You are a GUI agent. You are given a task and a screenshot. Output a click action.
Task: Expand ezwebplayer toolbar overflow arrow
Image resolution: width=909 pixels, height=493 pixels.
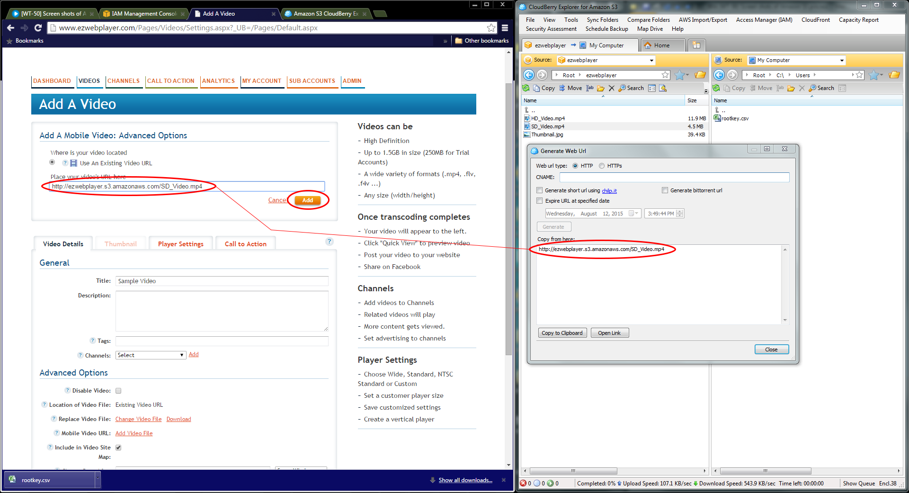[x=706, y=90]
